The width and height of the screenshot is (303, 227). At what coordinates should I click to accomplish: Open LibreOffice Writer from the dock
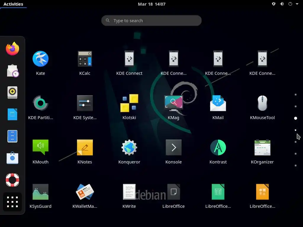coord(12,114)
